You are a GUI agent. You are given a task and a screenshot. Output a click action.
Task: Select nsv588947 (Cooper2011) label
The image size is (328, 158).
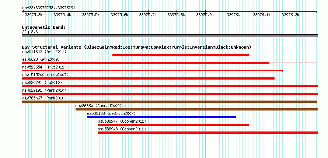(x=122, y=121)
